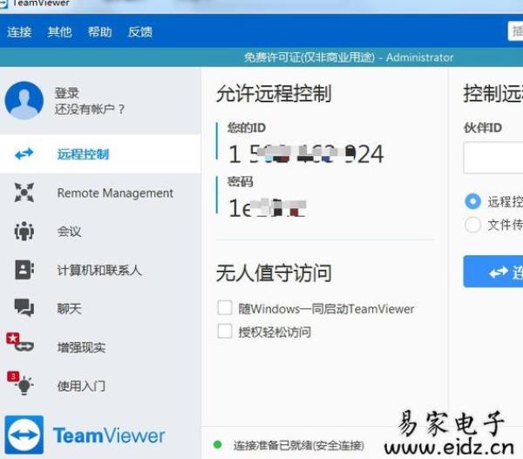Screen dimensions: 523x459
Task: Click the computers and contacts book icon
Action: 24,269
